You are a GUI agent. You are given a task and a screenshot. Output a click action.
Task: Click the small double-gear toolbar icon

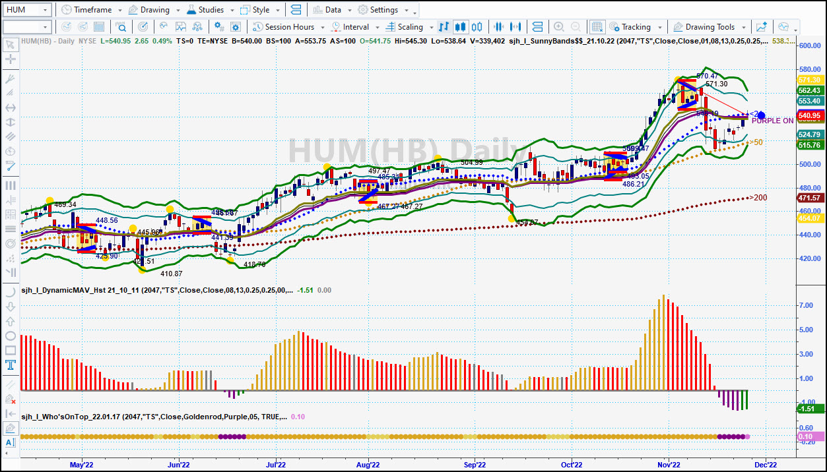pos(218,27)
